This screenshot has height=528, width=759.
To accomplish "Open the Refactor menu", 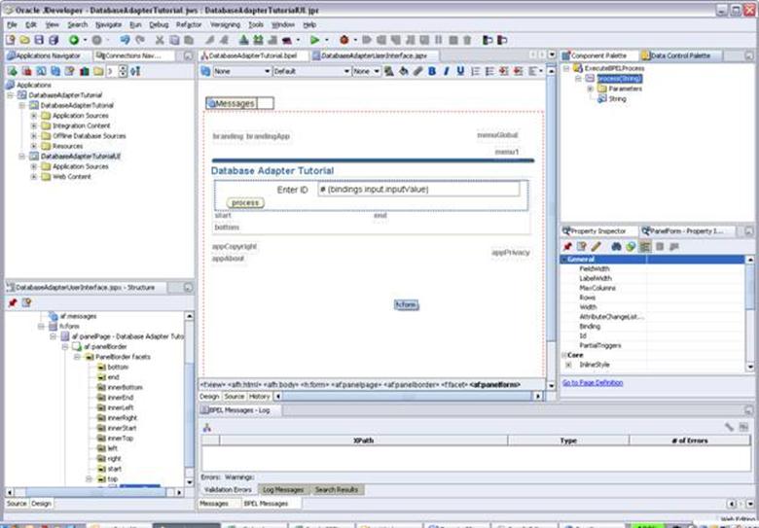I will click(189, 24).
